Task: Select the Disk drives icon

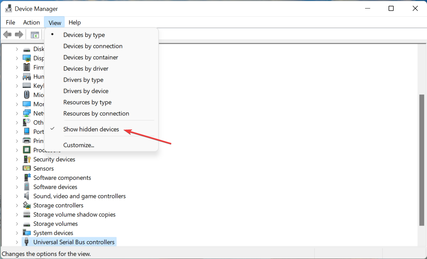Action: [x=27, y=49]
